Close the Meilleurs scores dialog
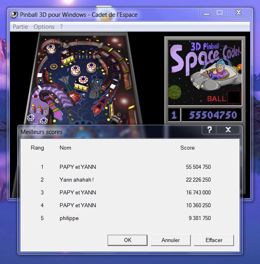Screen dimensions: 260x264 [x=228, y=130]
